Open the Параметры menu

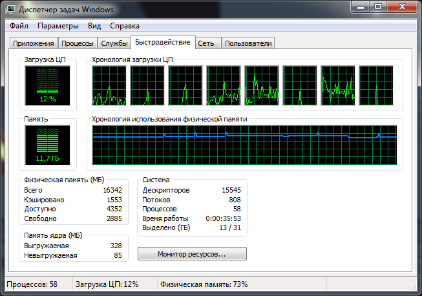pyautogui.click(x=58, y=26)
